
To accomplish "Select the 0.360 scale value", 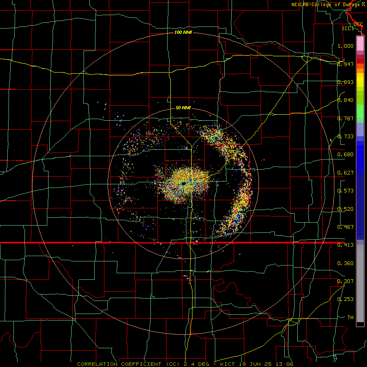I will [345, 263].
